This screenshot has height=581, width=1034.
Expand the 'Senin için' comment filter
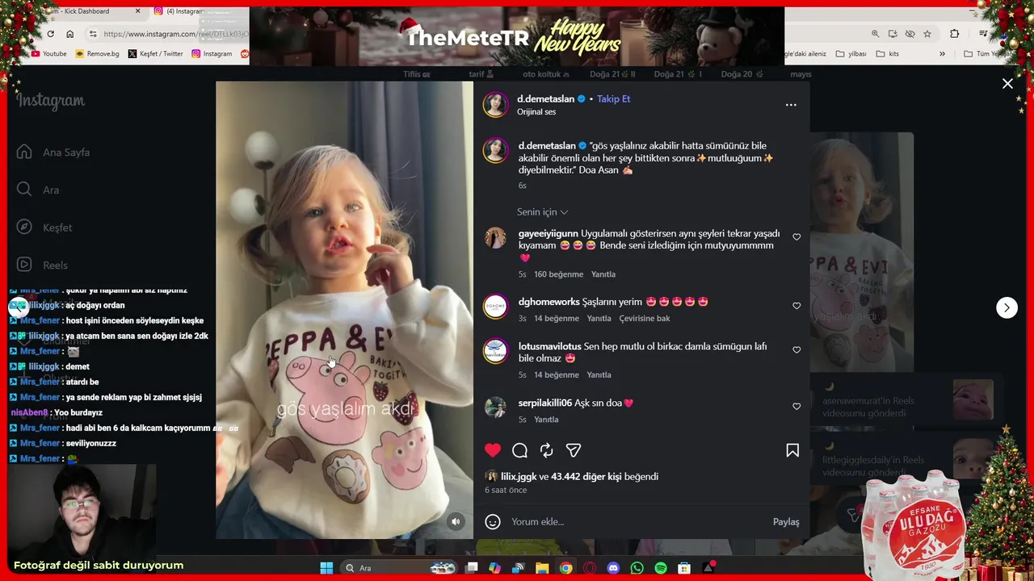542,212
